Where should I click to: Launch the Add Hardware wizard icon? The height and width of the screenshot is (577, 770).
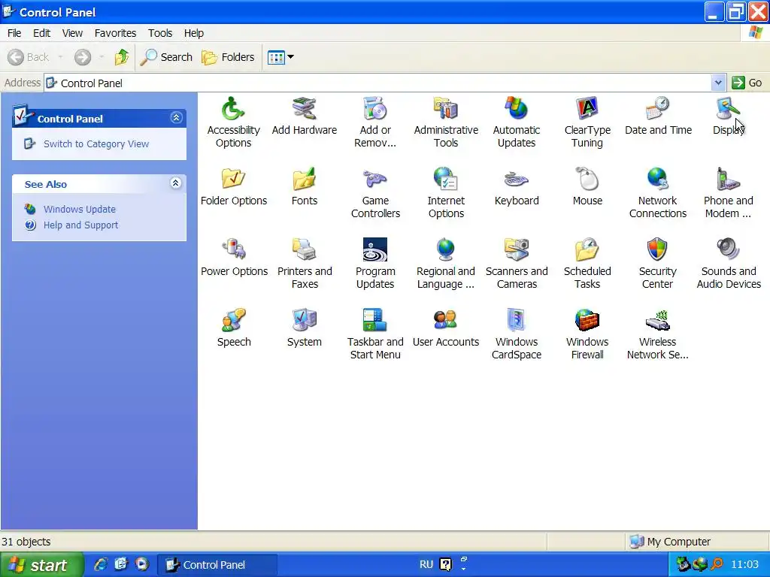click(x=304, y=108)
